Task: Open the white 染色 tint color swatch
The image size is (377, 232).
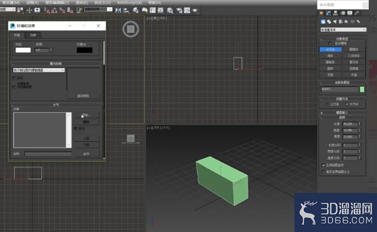Action: click(23, 50)
